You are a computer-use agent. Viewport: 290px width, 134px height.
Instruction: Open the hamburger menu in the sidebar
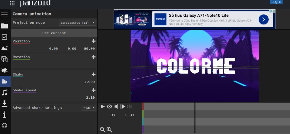(x=5, y=15)
